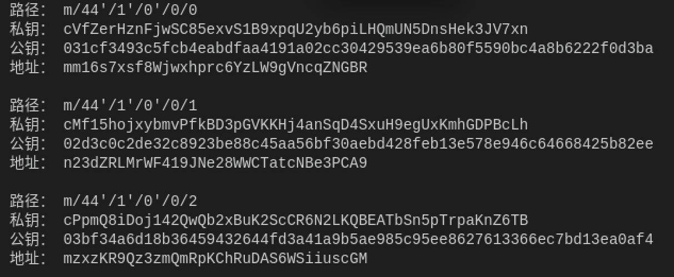This screenshot has width=674, height=277.
Task: Click the private key starting with cMf15hojxybmv
Action: [x=296, y=125]
